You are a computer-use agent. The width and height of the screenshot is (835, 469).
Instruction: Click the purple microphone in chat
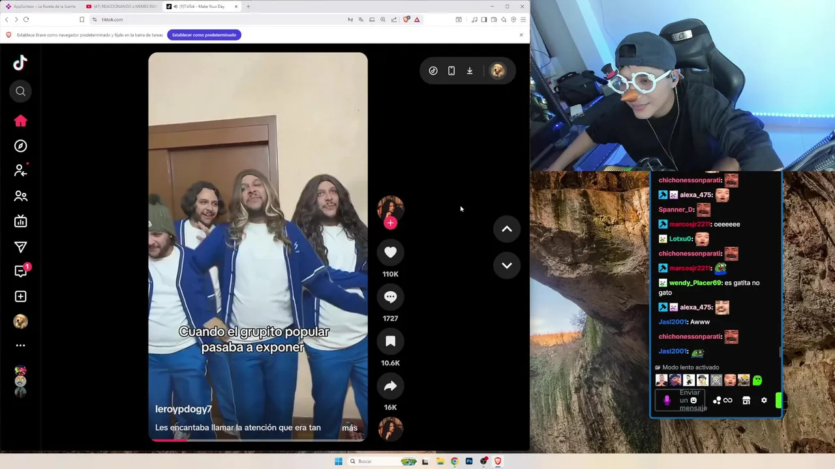(x=667, y=401)
